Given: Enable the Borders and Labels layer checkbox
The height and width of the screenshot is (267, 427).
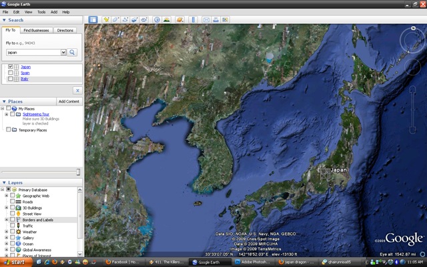Looking at the screenshot, I should click(12, 220).
